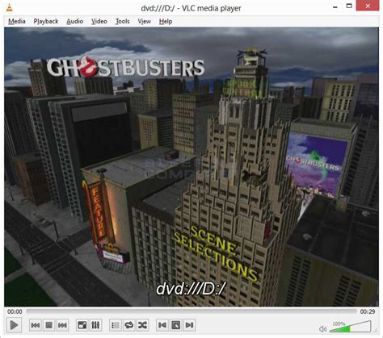Open the Media menu
The width and height of the screenshot is (383, 338).
(17, 21)
